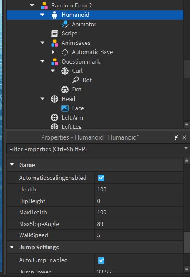Open the filter properties dropdown arrow

click(186, 148)
